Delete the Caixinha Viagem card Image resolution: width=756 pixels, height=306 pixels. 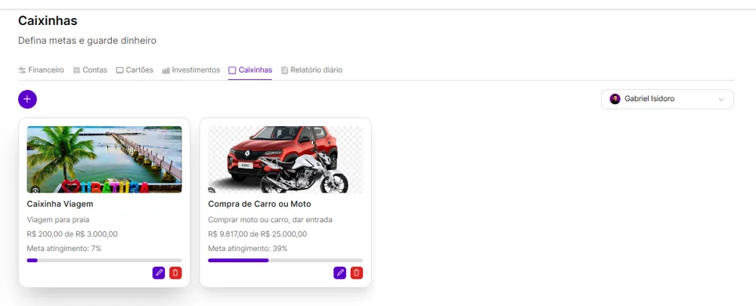coord(175,273)
